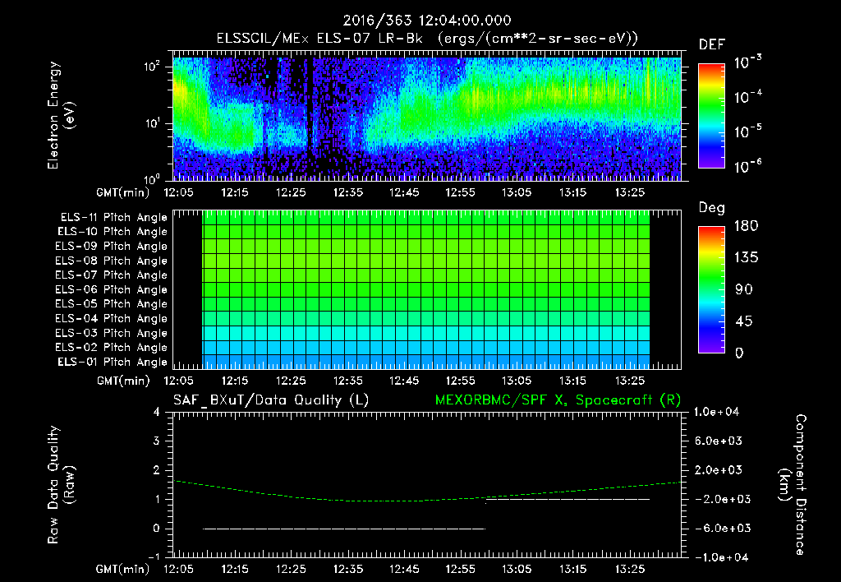Click the Component Distance (km) axis label
841x582 pixels.
point(793,484)
